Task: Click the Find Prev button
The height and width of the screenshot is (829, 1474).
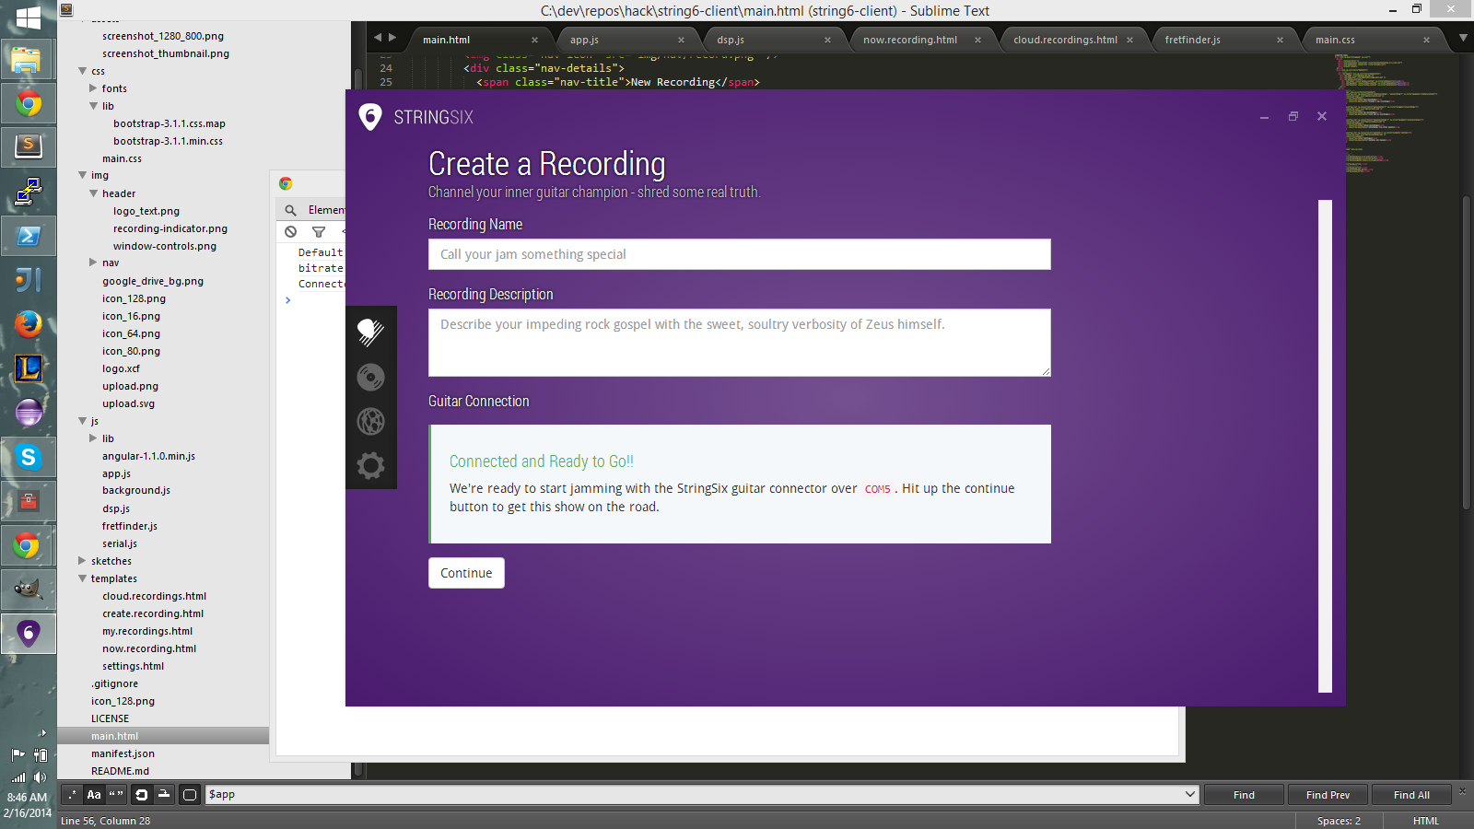Action: click(x=1328, y=795)
